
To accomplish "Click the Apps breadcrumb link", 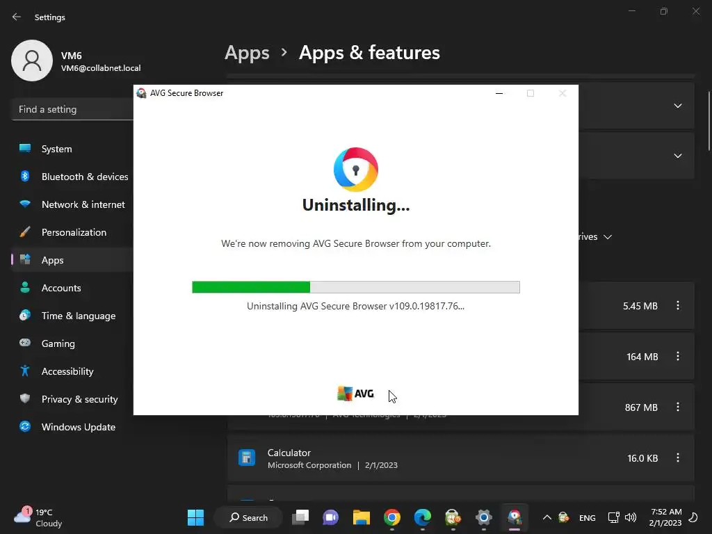I will coord(247,53).
